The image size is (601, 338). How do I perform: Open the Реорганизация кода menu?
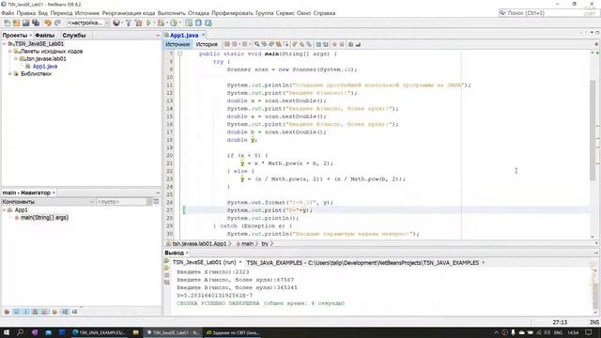point(129,13)
